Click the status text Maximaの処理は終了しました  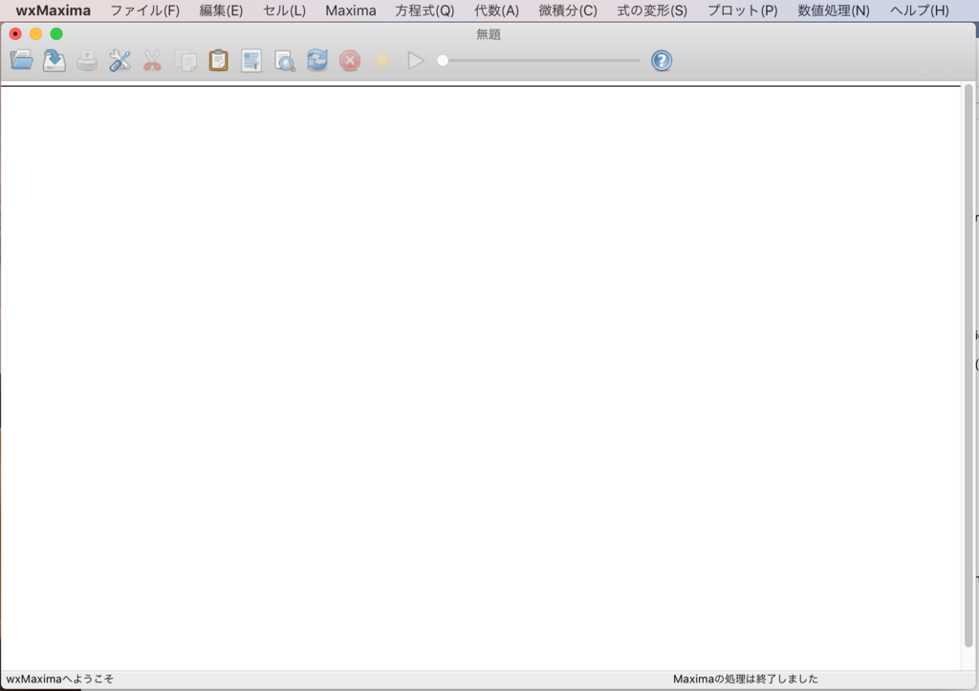(746, 679)
